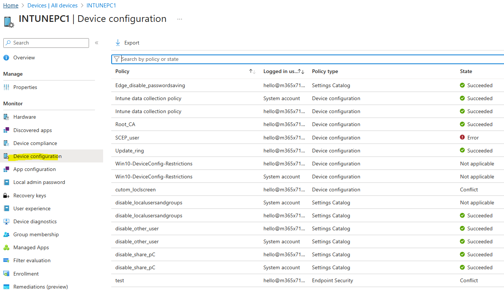Click the Export download icon
Screen dimensions: 504x303
coord(118,42)
